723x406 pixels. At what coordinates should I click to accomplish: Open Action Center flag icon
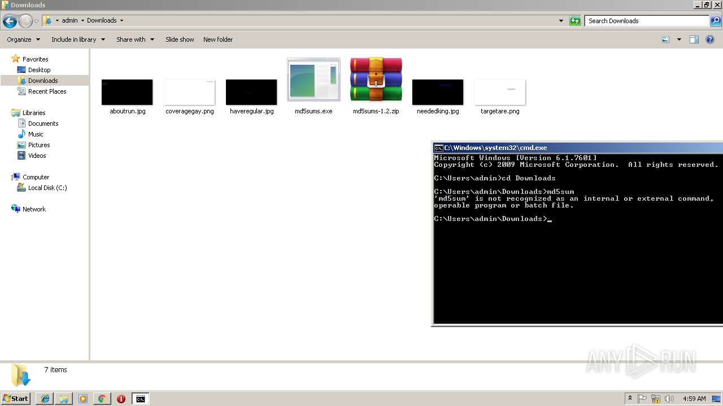[x=642, y=399]
